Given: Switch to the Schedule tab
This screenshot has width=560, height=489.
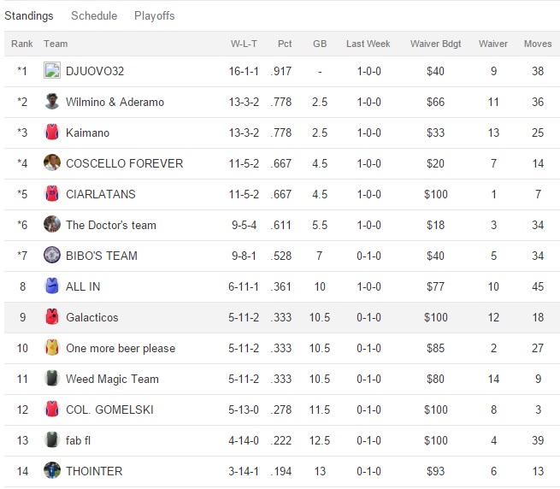Looking at the screenshot, I should point(94,15).
